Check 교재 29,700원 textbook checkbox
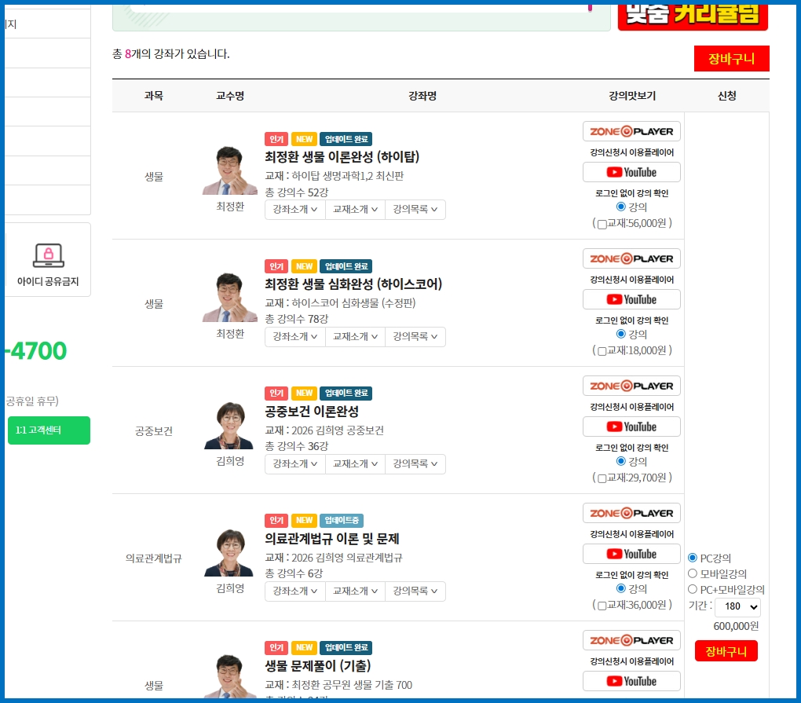 pyautogui.click(x=602, y=478)
